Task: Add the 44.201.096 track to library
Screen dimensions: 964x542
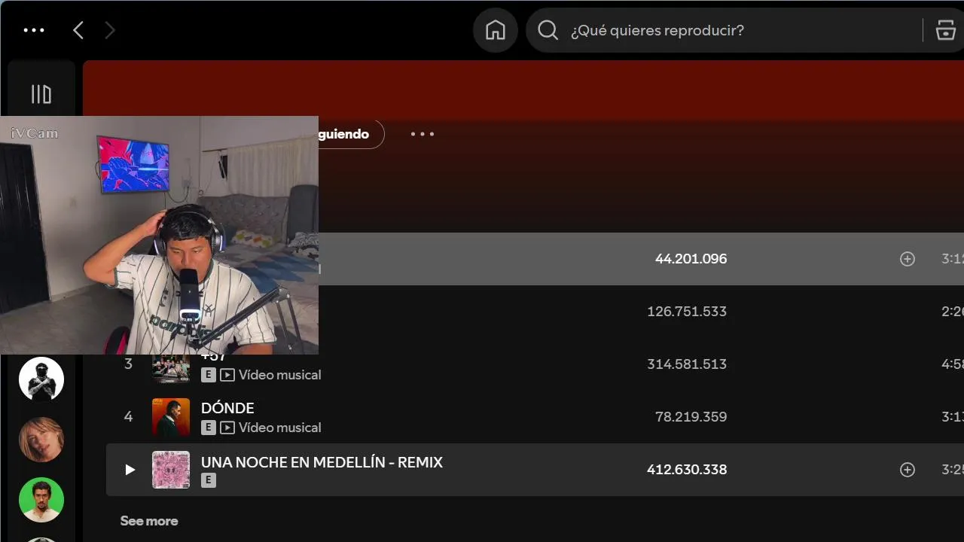Action: (908, 259)
